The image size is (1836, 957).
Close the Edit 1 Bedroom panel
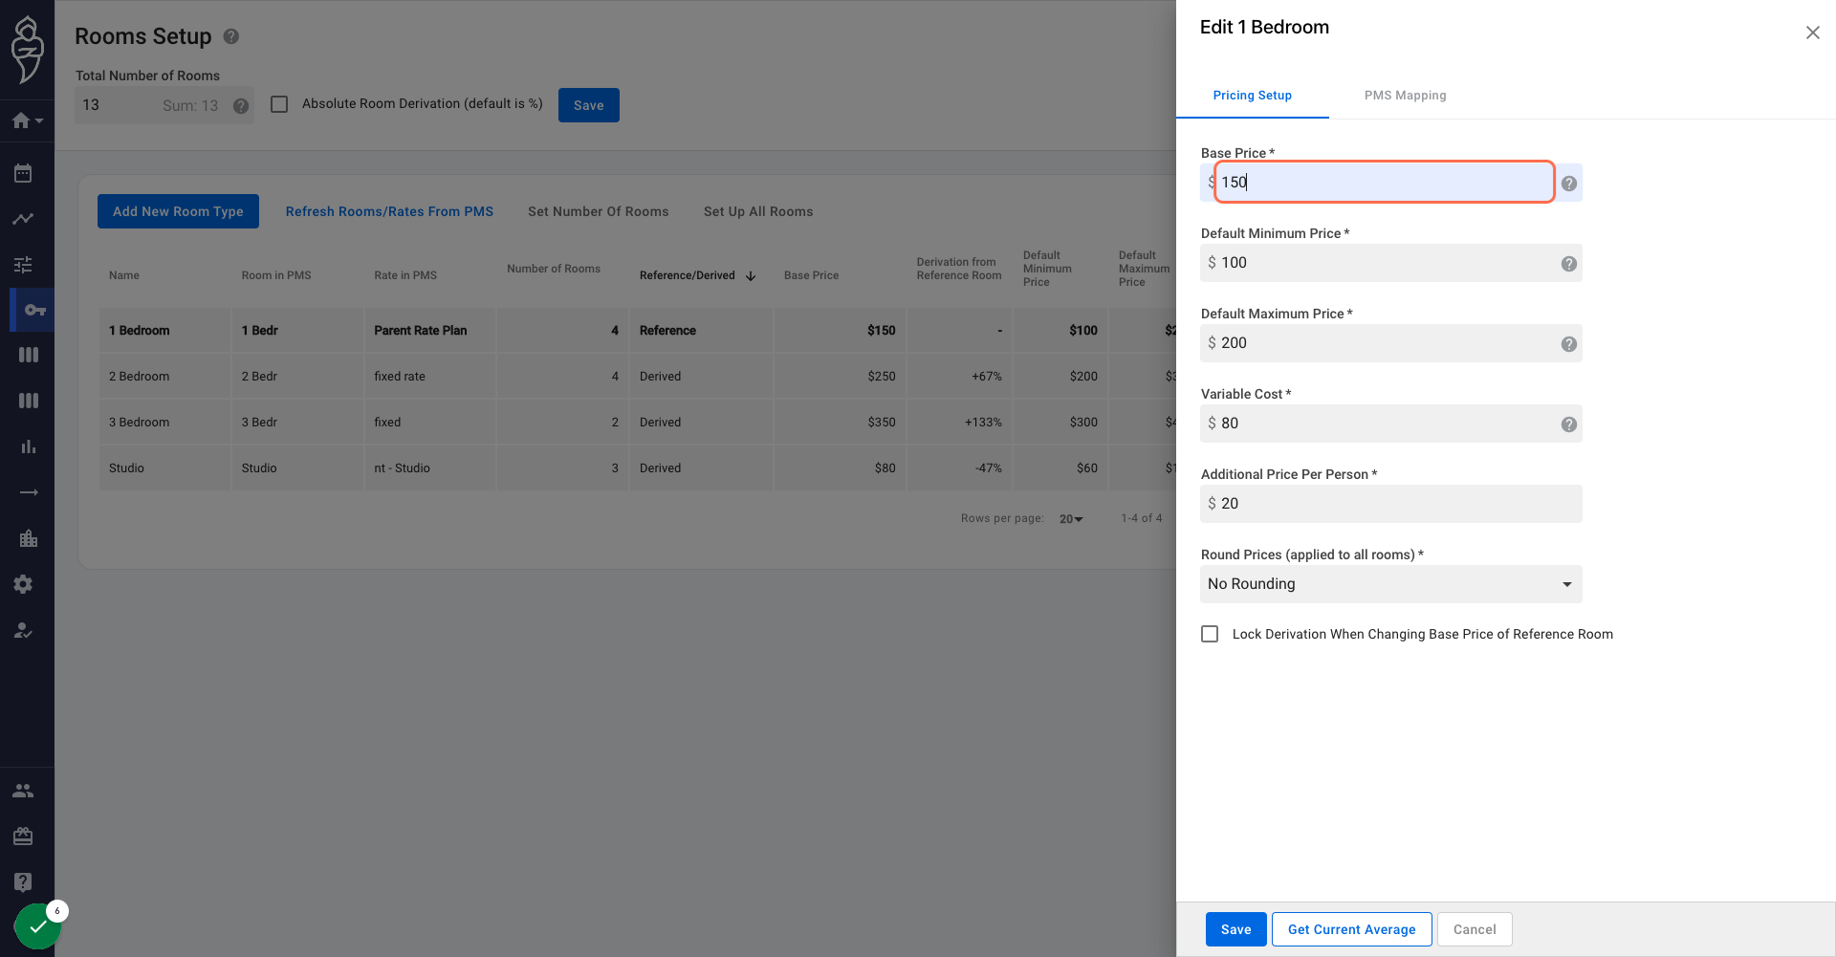pos(1812,33)
